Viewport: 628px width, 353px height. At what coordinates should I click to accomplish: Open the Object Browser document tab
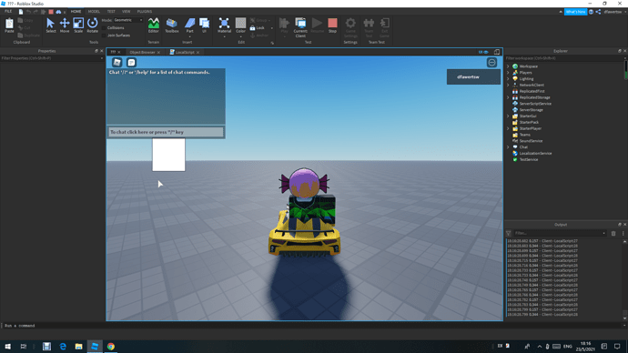click(x=142, y=53)
